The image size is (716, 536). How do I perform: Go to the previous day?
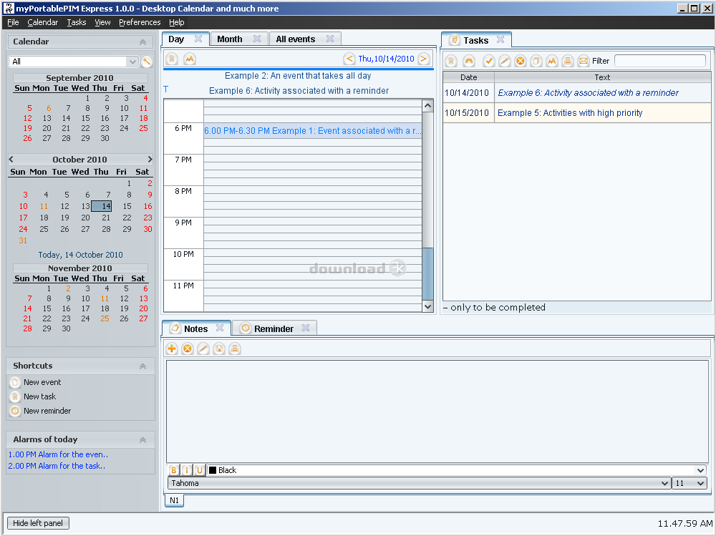[x=349, y=59]
